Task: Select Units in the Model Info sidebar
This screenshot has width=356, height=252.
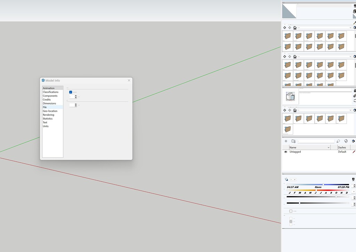Action: [x=46, y=126]
